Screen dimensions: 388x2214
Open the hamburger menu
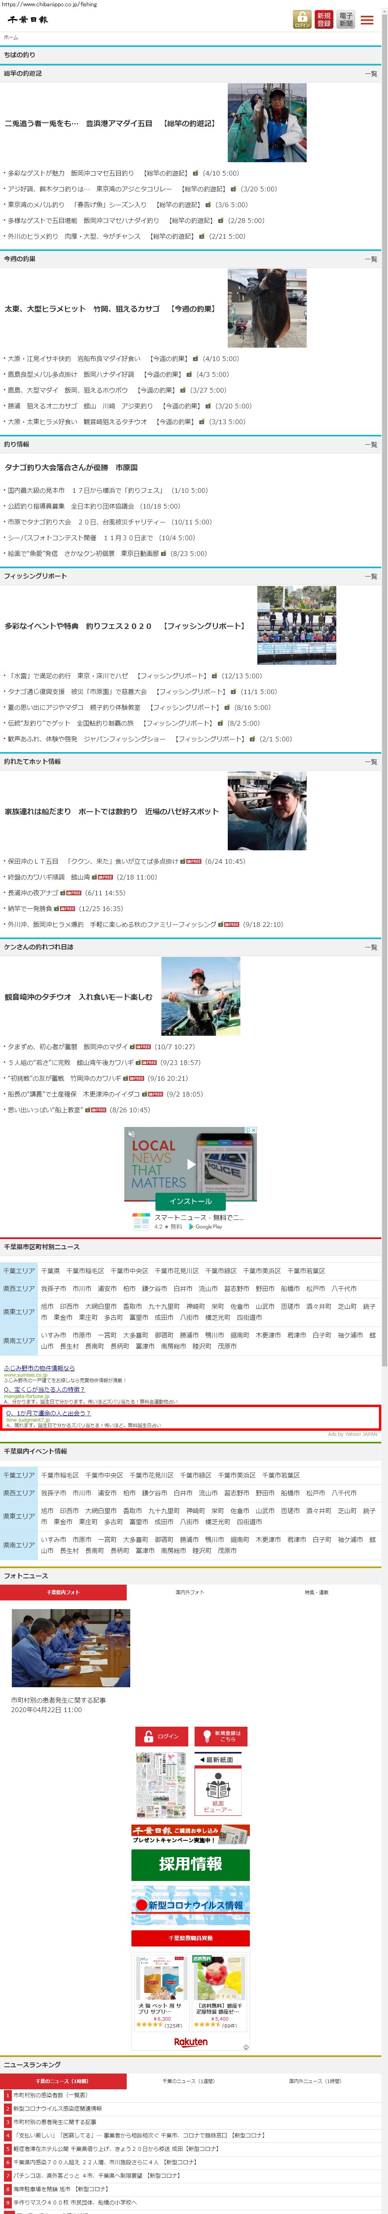click(x=367, y=20)
